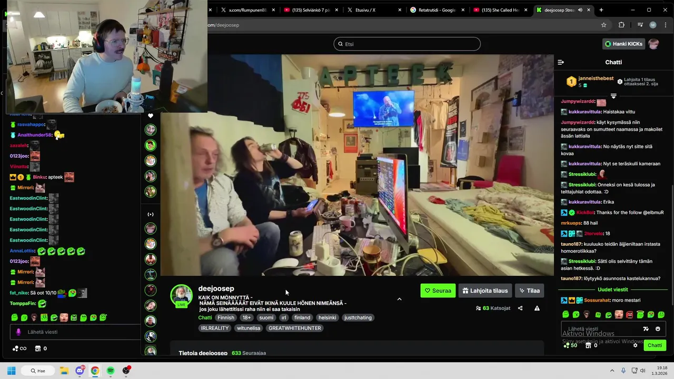Click the purple microphone icon in left chat
Image resolution: width=674 pixels, height=379 pixels.
pyautogui.click(x=18, y=332)
